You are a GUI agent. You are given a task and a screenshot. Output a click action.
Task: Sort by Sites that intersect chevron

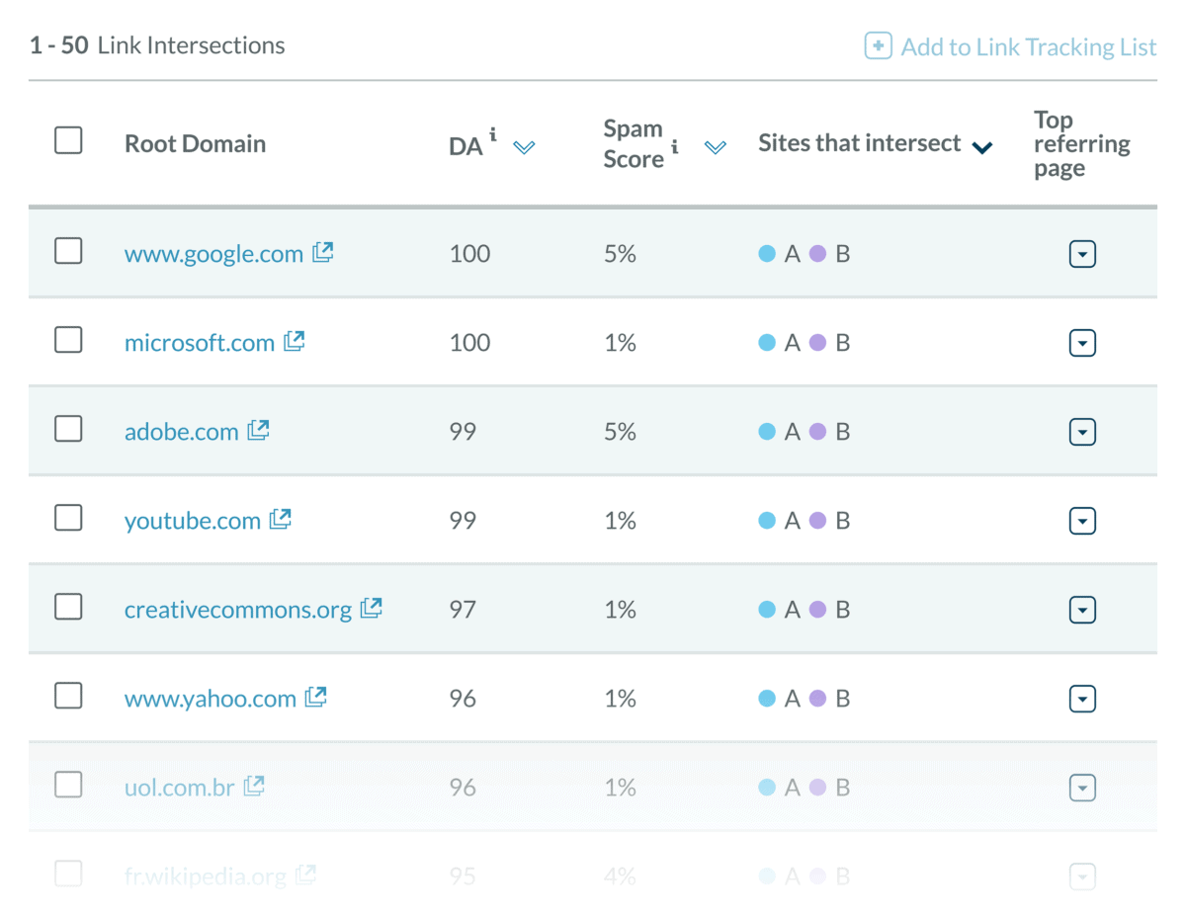981,148
